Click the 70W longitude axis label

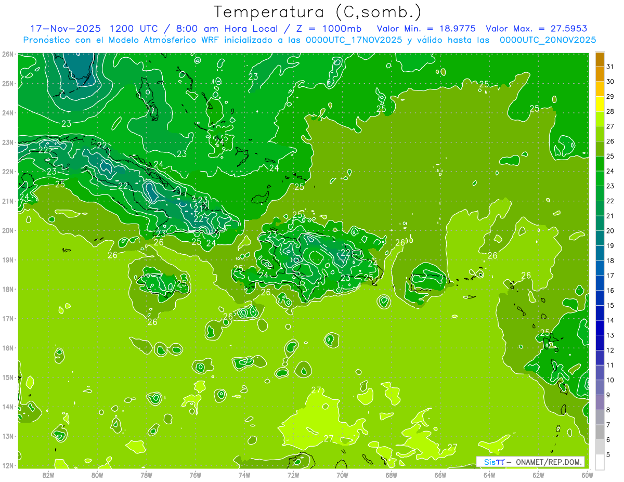[342, 475]
